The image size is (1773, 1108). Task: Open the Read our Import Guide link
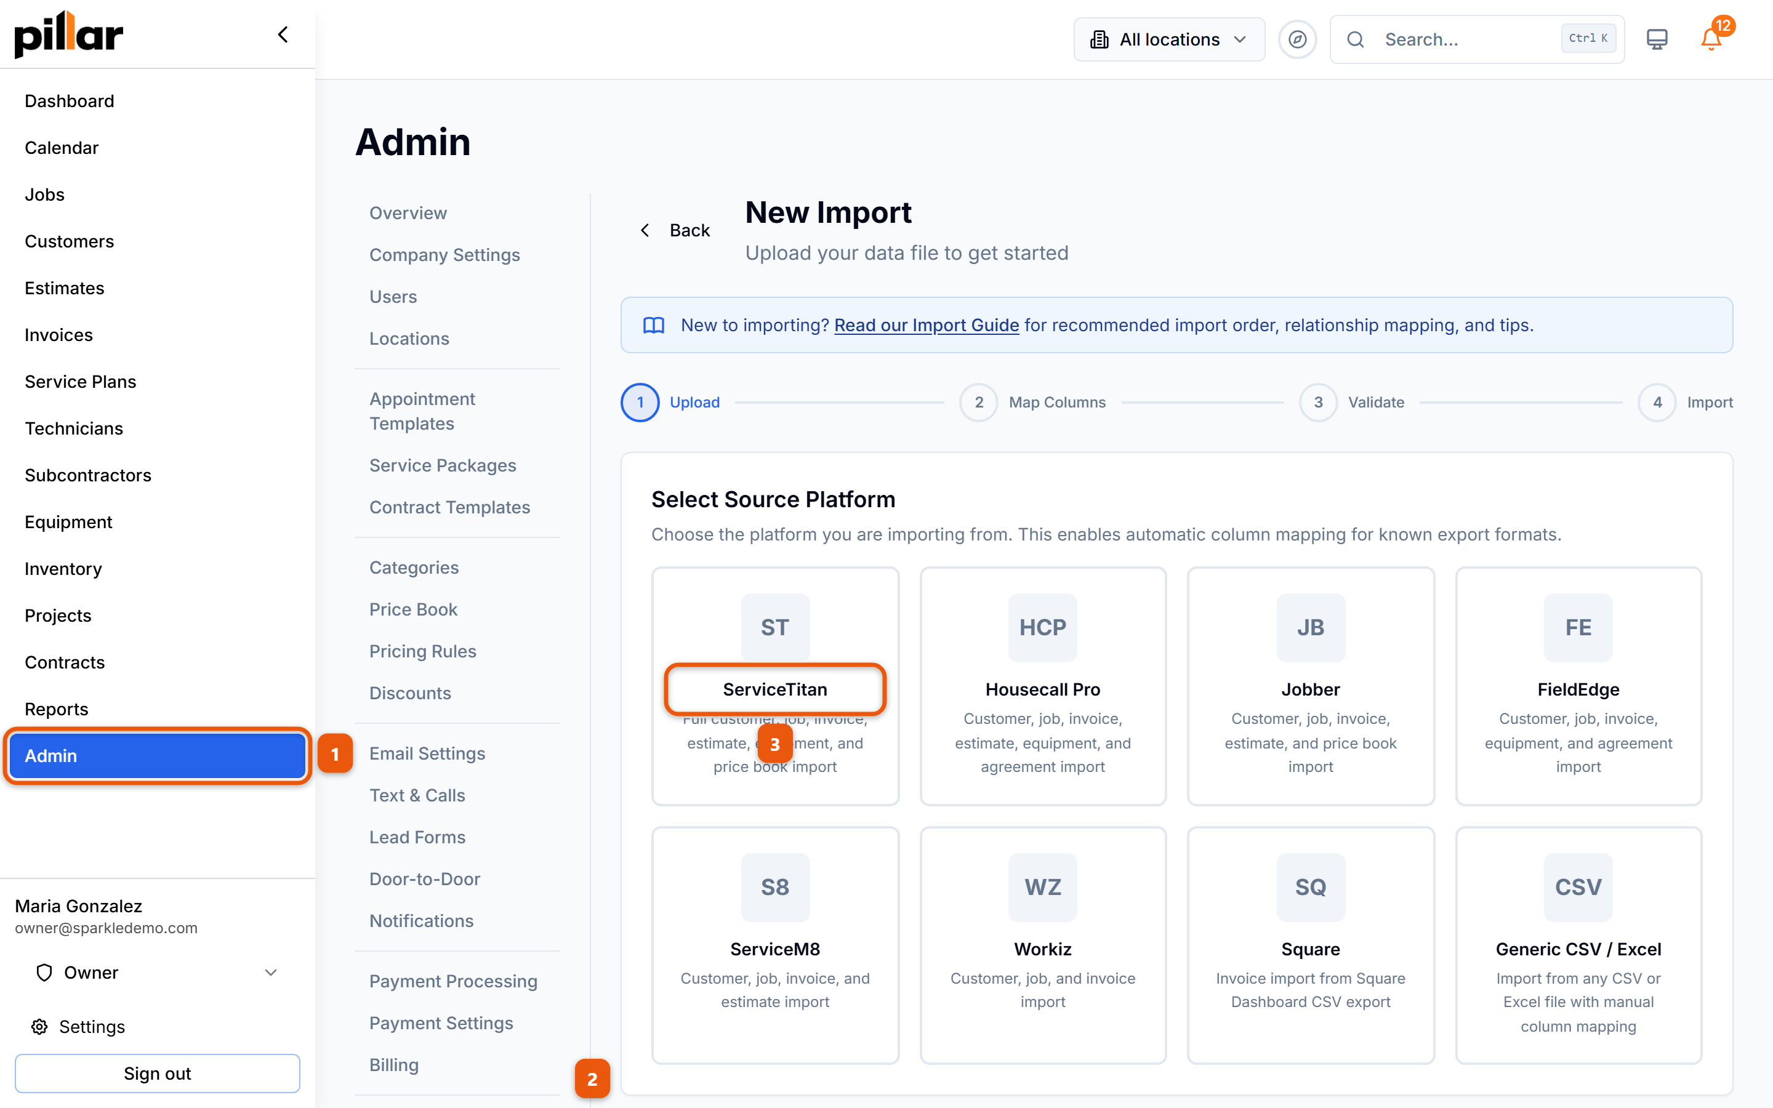coord(926,326)
